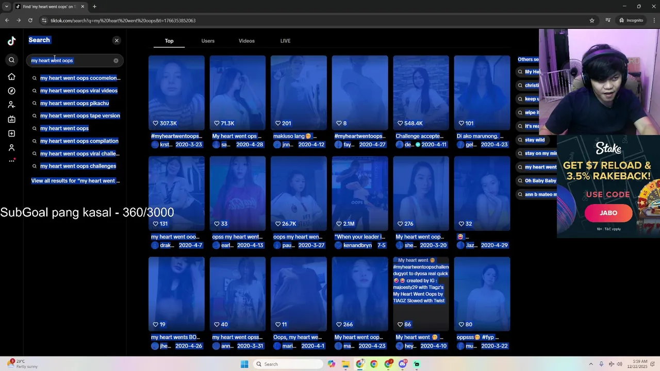The image size is (660, 371).
Task: Select suggestion 'my heart went oops challenges'
Action: (74, 166)
